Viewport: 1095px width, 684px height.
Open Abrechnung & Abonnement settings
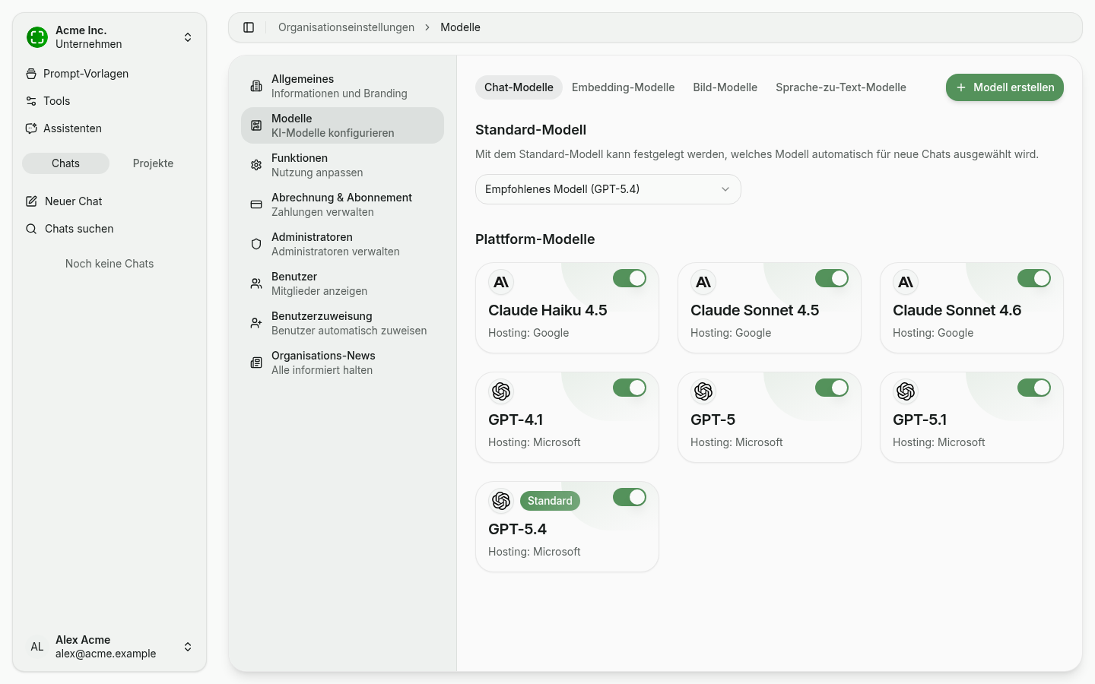click(x=342, y=204)
